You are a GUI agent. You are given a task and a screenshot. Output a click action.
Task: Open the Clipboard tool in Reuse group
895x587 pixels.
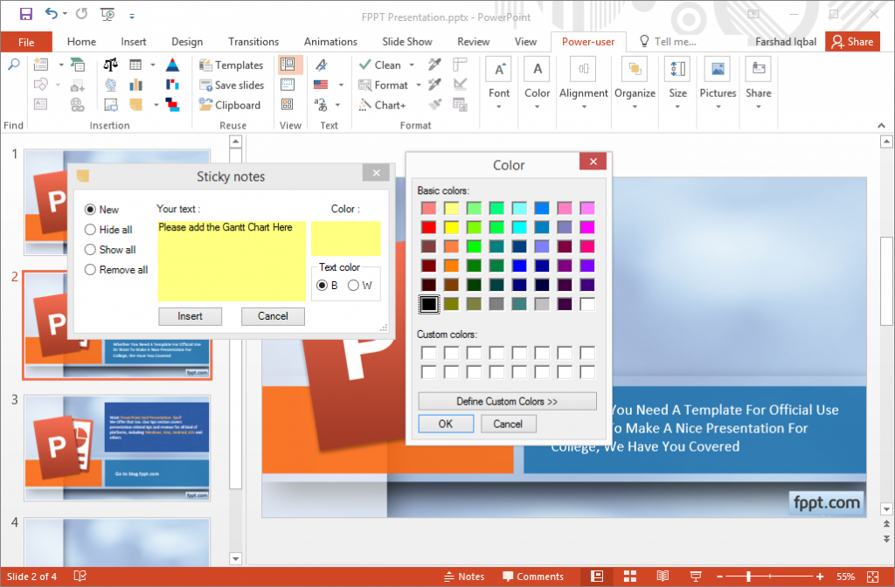tap(232, 105)
